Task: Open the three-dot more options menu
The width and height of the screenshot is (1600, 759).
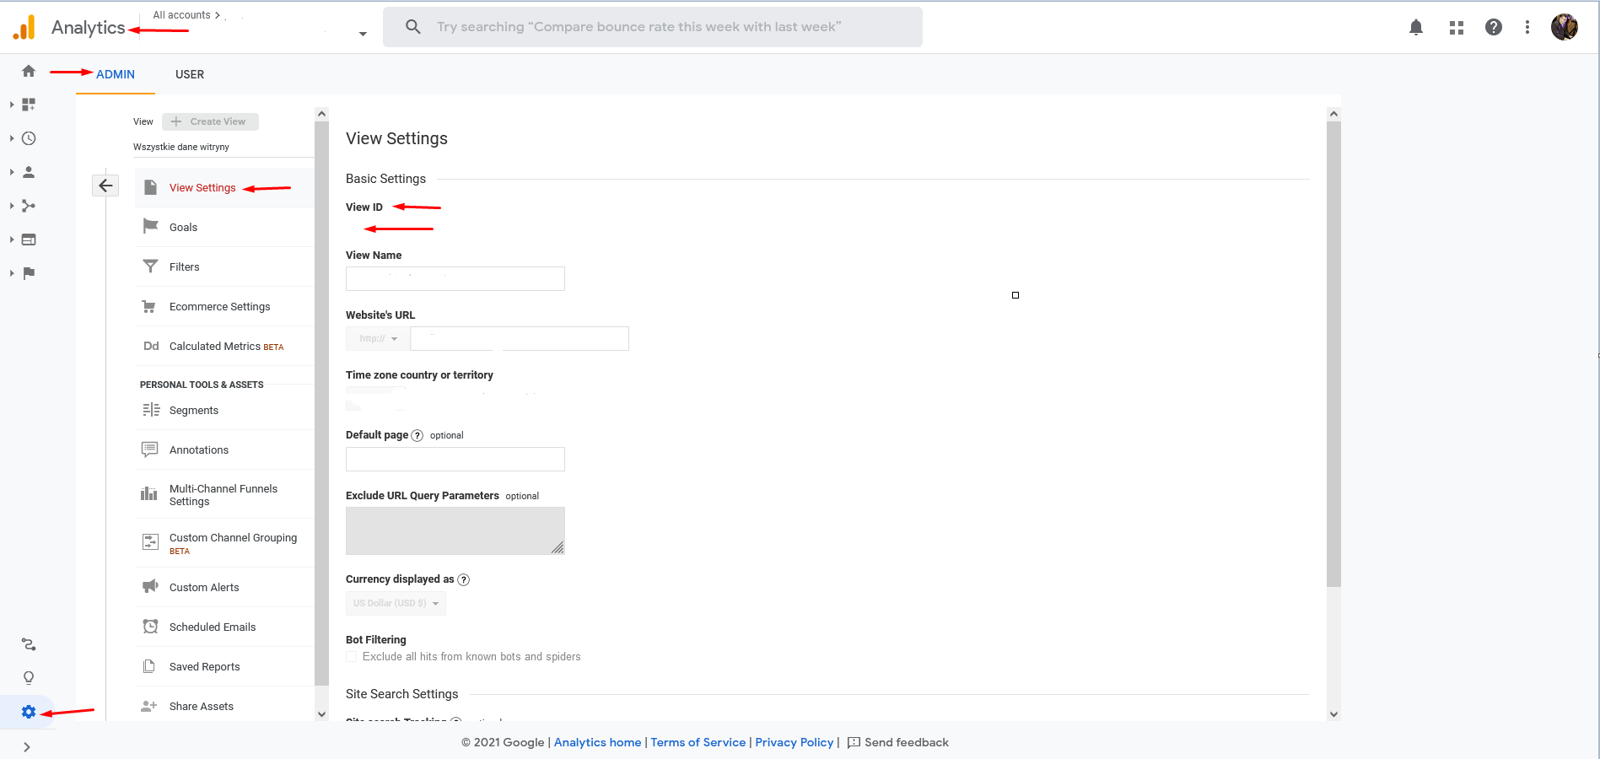Action: pos(1527,27)
